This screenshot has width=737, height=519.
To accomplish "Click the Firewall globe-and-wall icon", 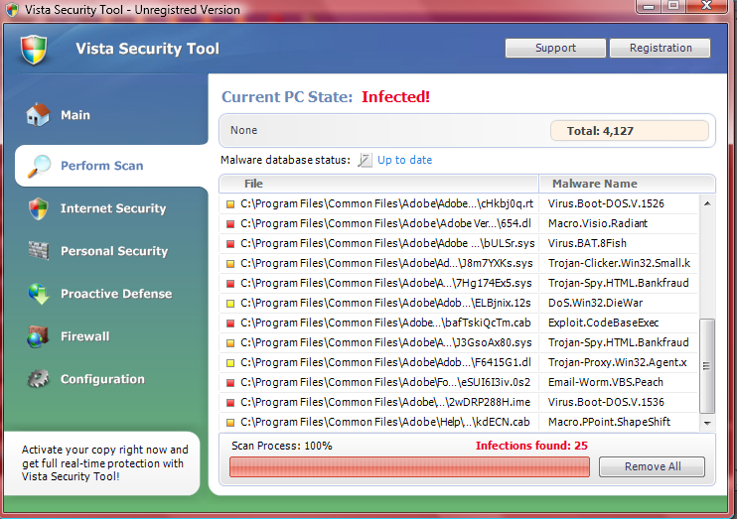I will [x=38, y=336].
